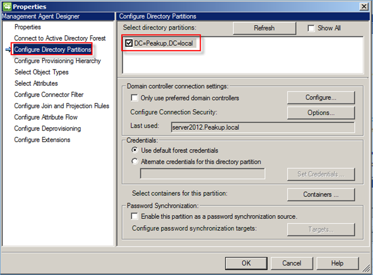The width and height of the screenshot is (373, 275).
Task: Click the Set Credentials... button
Action: pos(321,174)
